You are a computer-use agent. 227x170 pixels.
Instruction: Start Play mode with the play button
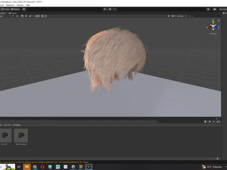[105, 9]
